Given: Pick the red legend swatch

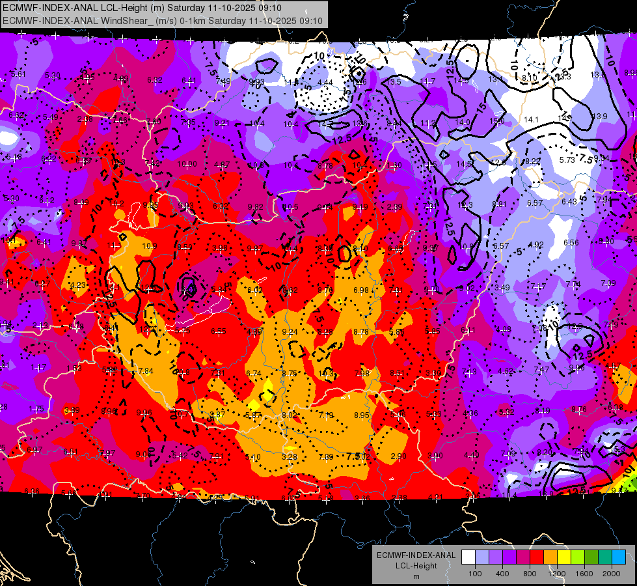Looking at the screenshot, I should tap(537, 557).
